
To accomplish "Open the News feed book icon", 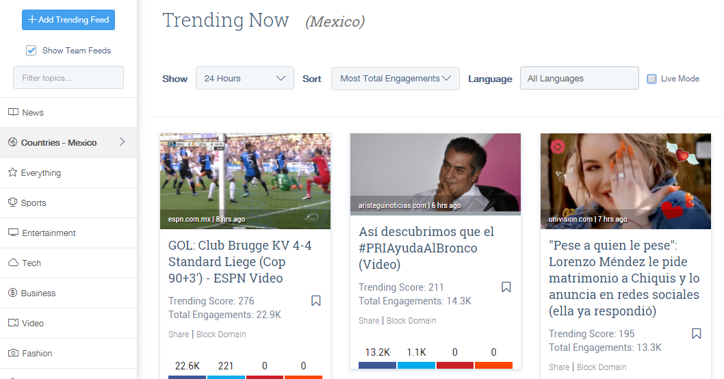I will 14,112.
